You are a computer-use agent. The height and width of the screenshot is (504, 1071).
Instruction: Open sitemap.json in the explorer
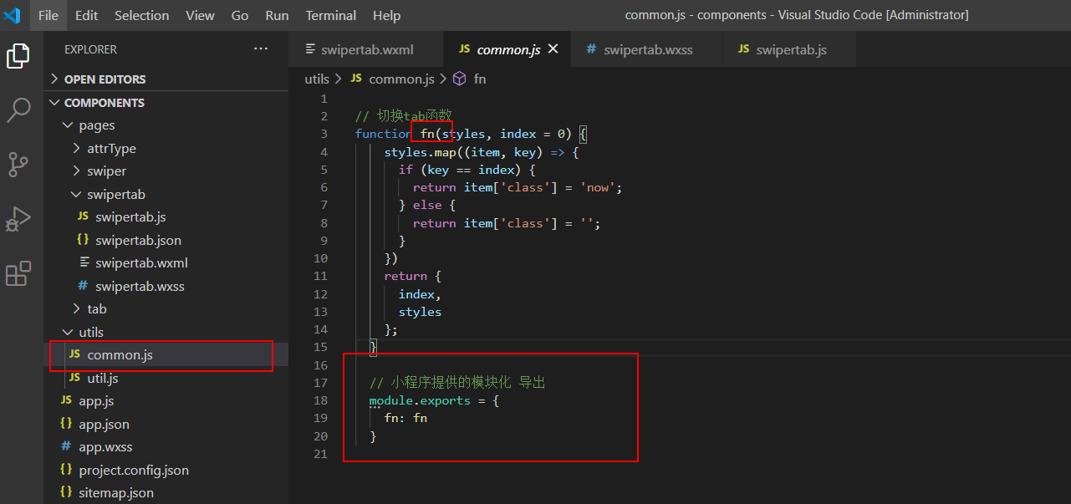166,493
